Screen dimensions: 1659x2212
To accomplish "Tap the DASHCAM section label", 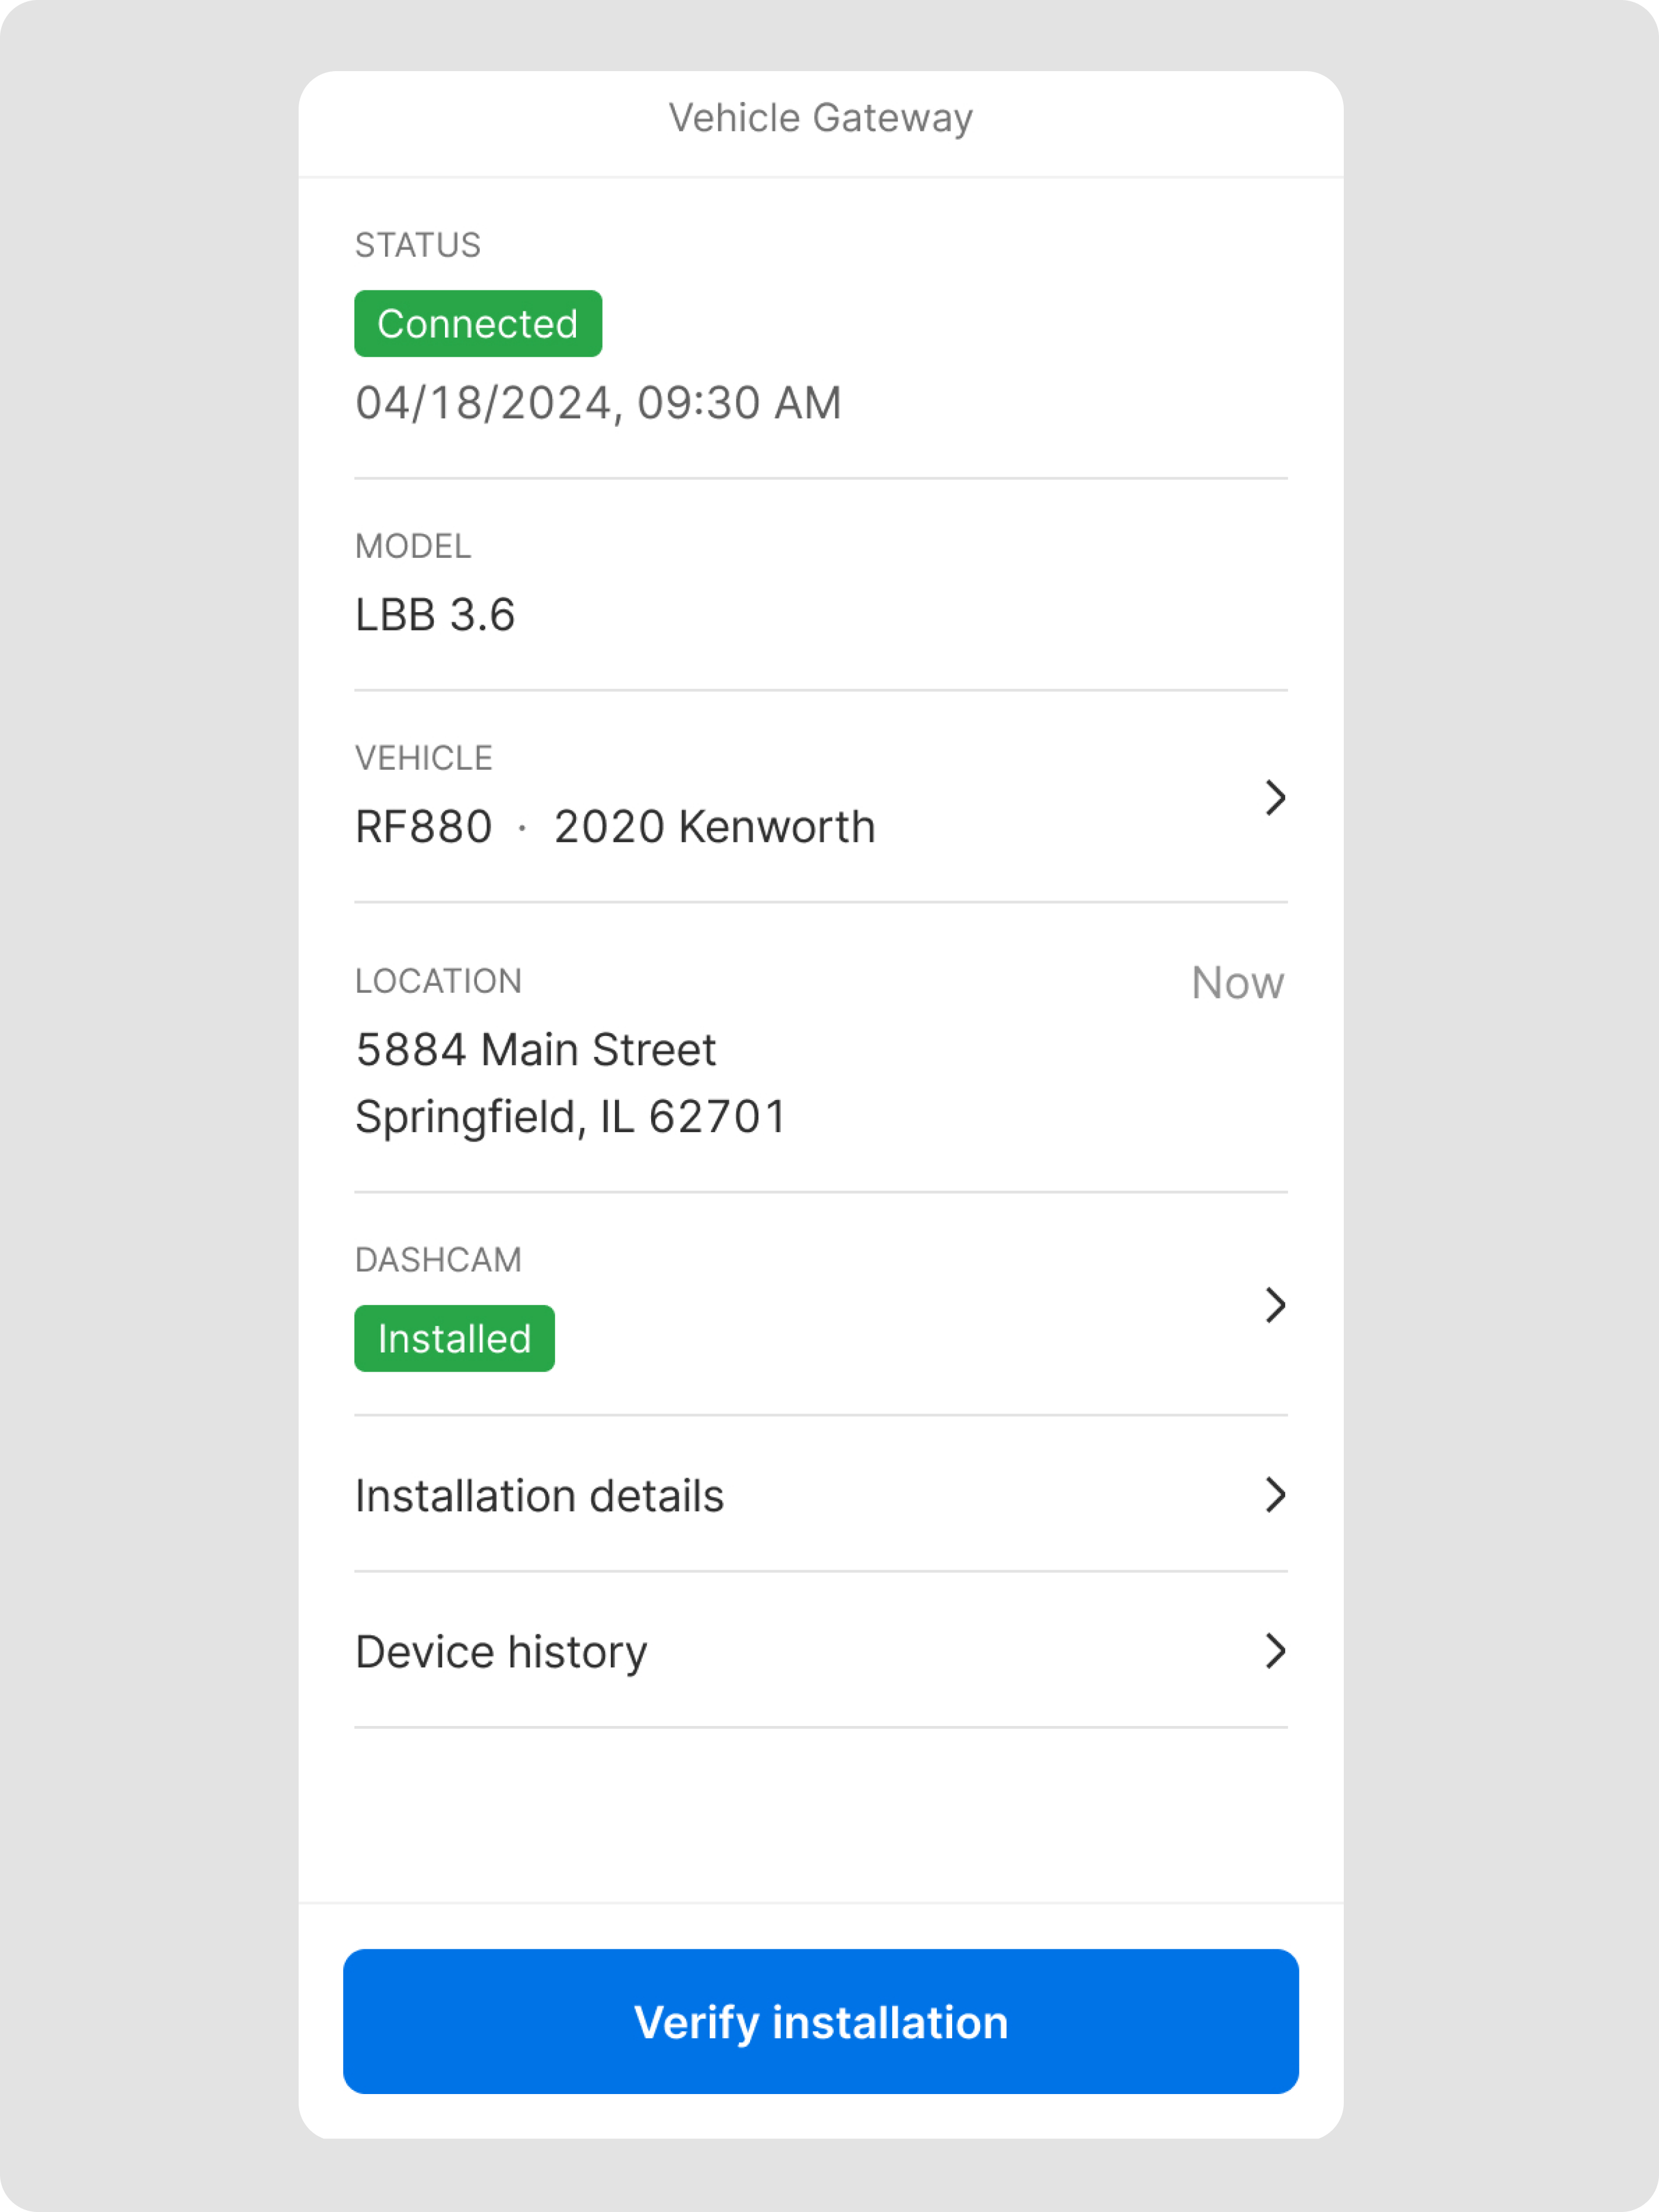I will point(438,1260).
